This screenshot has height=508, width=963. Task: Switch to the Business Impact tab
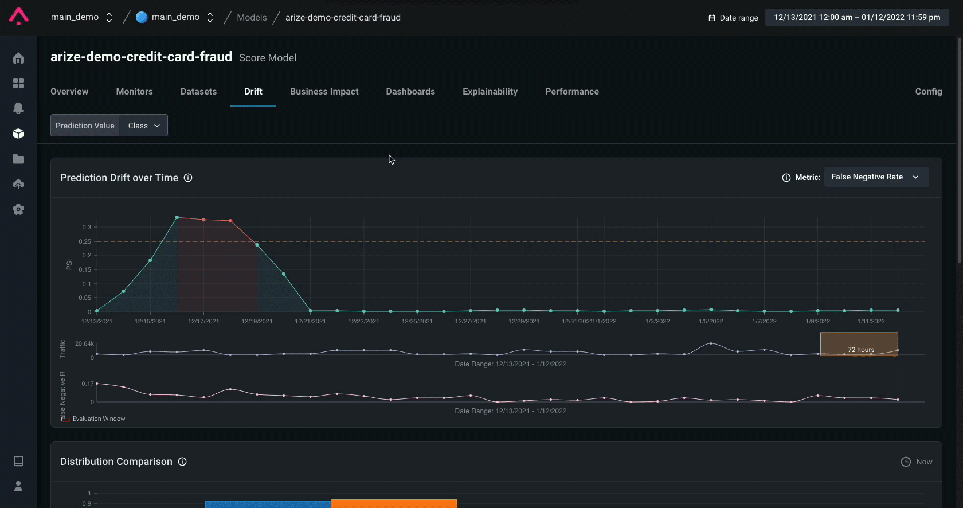[324, 92]
